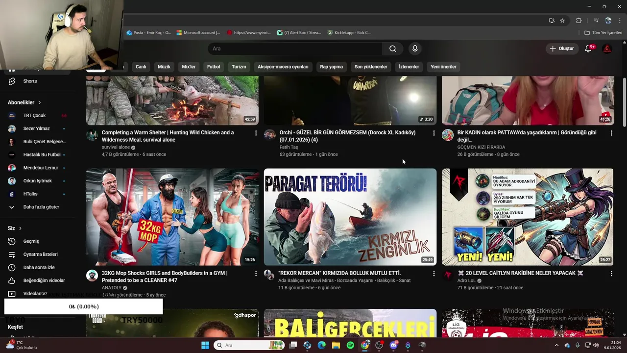Select the Müzik filter chip

(x=164, y=67)
